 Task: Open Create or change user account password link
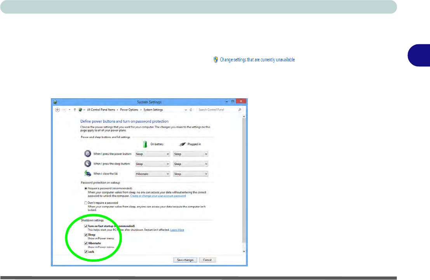point(158,196)
